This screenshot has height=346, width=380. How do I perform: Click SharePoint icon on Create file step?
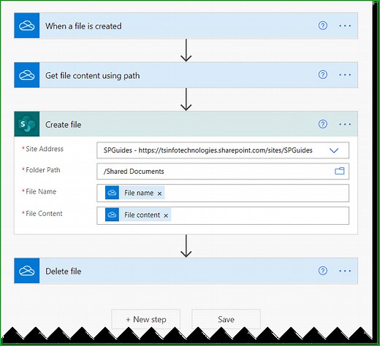pos(27,124)
